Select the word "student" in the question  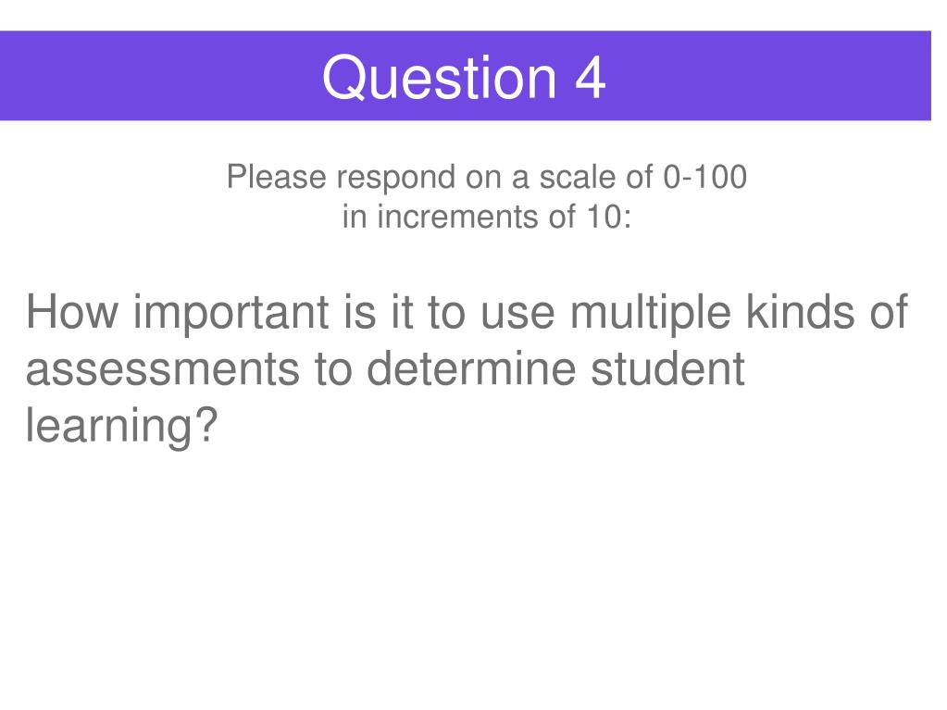pyautogui.click(x=667, y=368)
